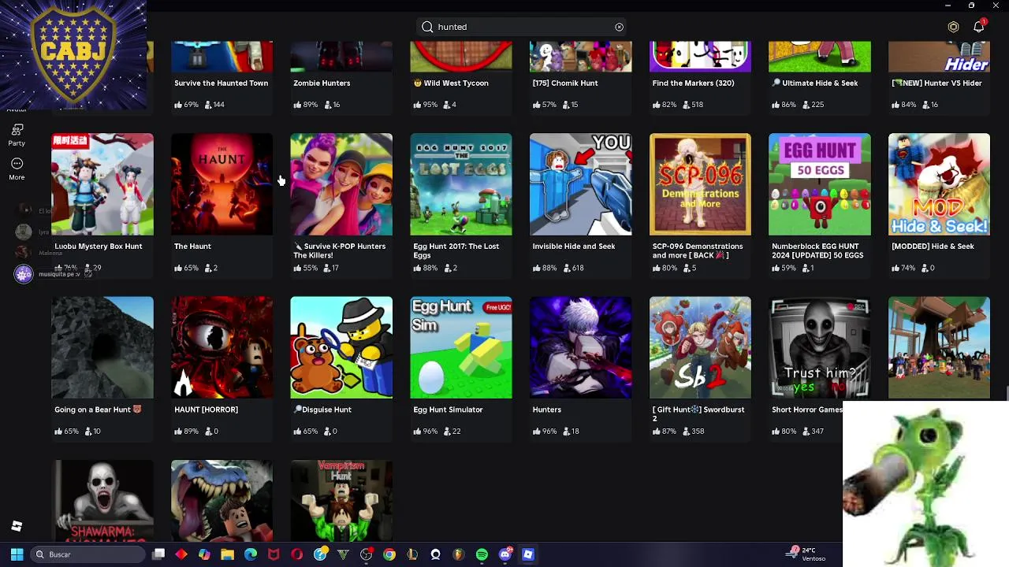Open File Explorer on the taskbar
The height and width of the screenshot is (567, 1009).
[x=227, y=554]
